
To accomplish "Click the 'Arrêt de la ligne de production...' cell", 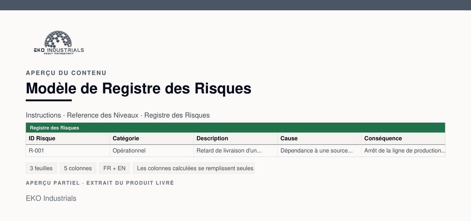I will (x=403, y=151).
